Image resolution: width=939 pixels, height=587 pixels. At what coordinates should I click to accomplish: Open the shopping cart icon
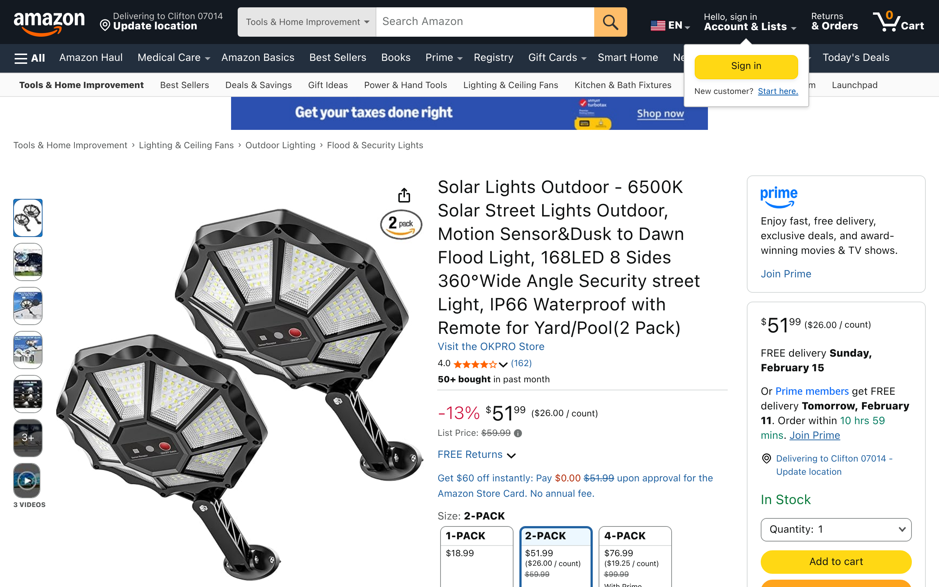(898, 22)
